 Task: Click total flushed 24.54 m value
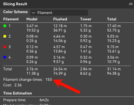coord(60,69)
